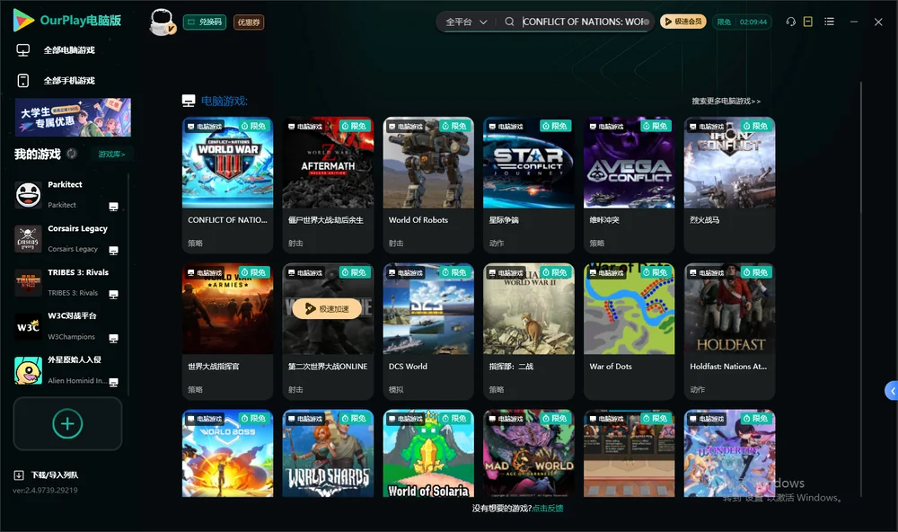
Task: Open the main menu list icon
Action: (829, 22)
